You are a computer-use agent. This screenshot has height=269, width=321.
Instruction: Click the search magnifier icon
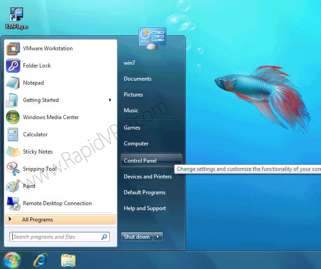pos(104,237)
